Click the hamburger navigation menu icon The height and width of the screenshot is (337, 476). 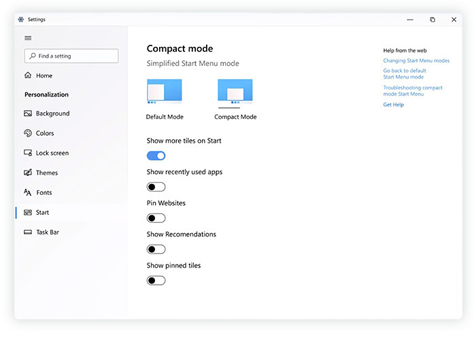(28, 38)
